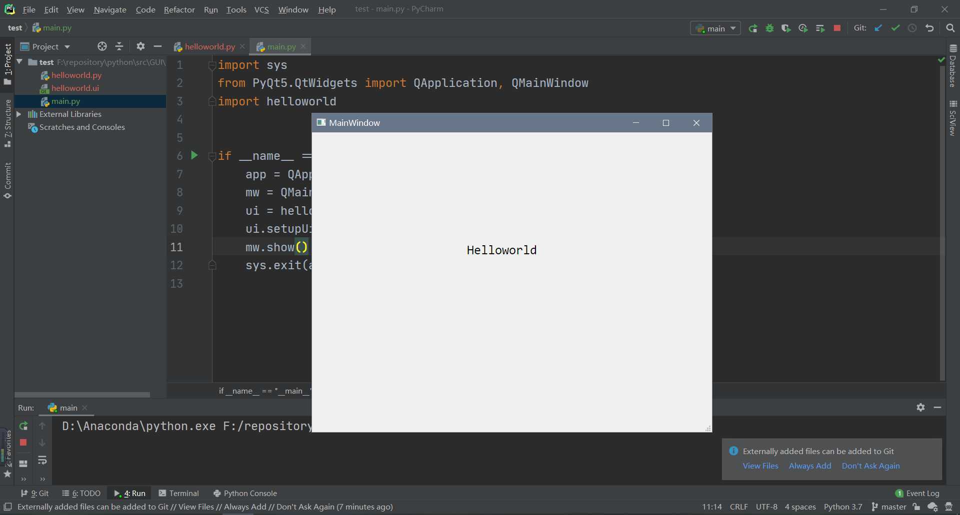960x515 pixels.
Task: Stop the process in the Run panel
Action: tap(23, 443)
